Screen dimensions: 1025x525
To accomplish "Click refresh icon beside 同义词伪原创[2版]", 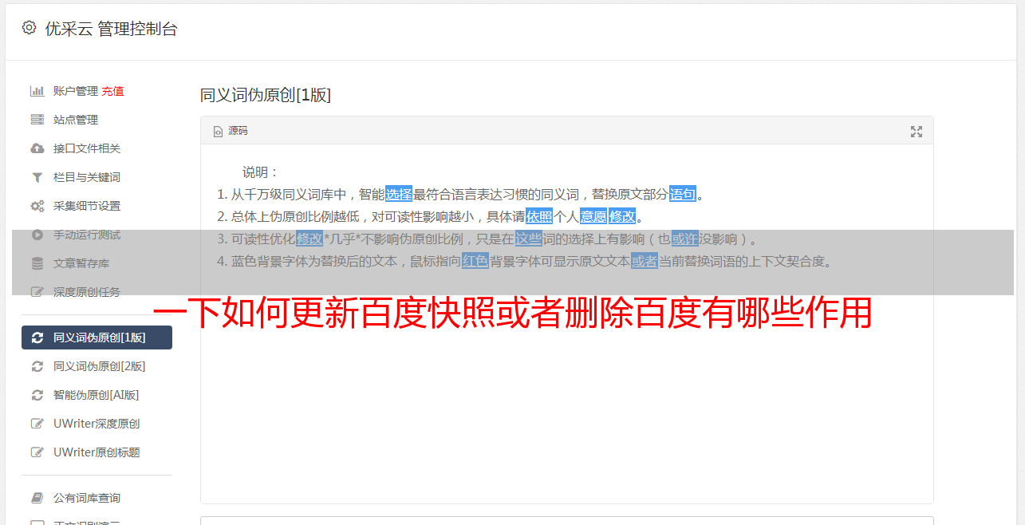I will pyautogui.click(x=37, y=366).
